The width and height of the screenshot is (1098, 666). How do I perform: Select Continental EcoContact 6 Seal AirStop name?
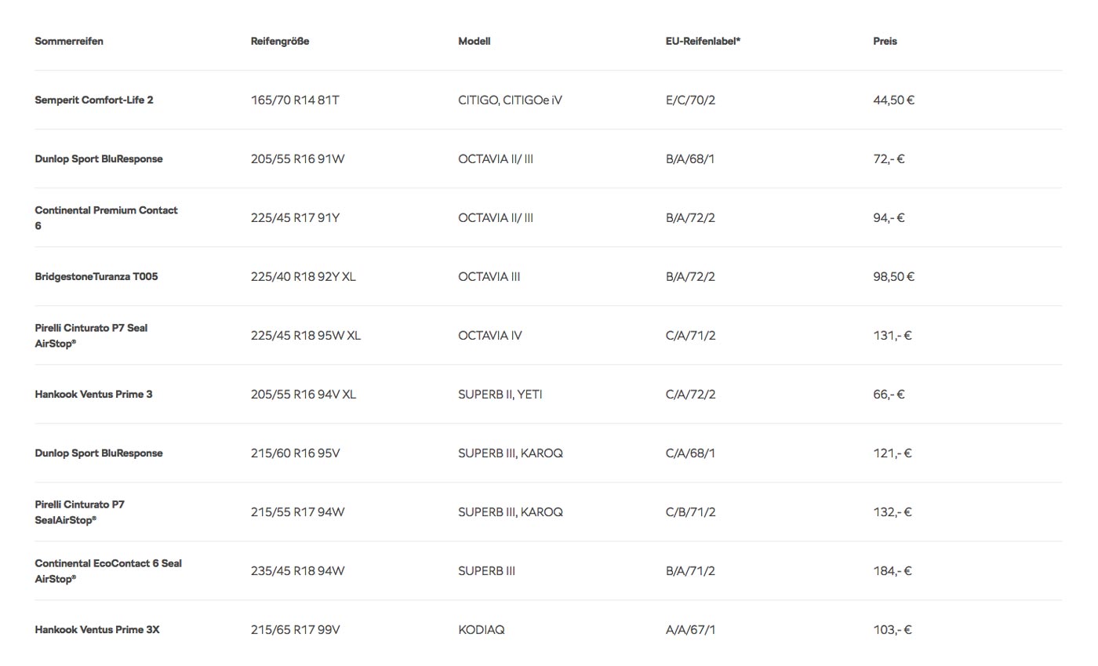108,570
